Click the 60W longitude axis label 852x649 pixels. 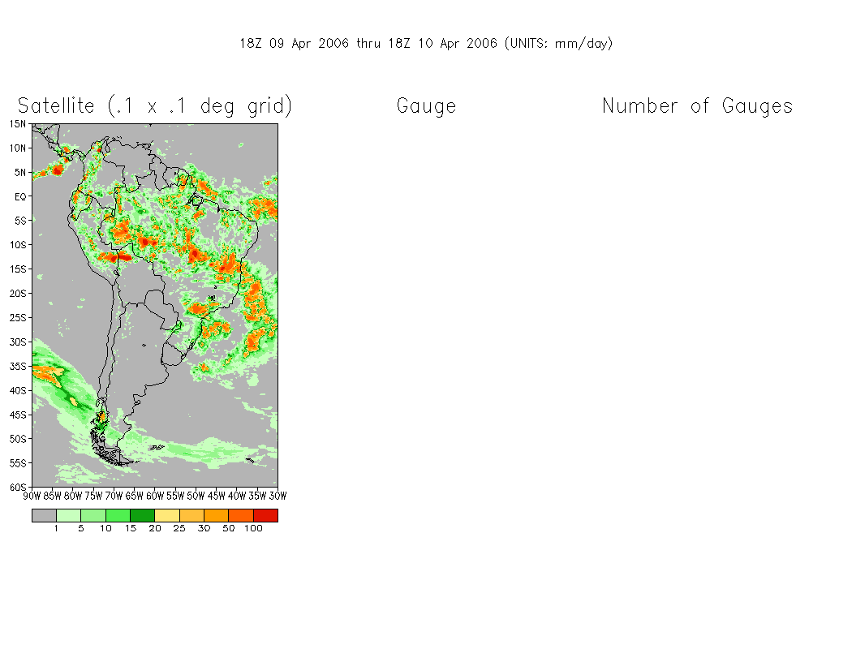(x=155, y=496)
